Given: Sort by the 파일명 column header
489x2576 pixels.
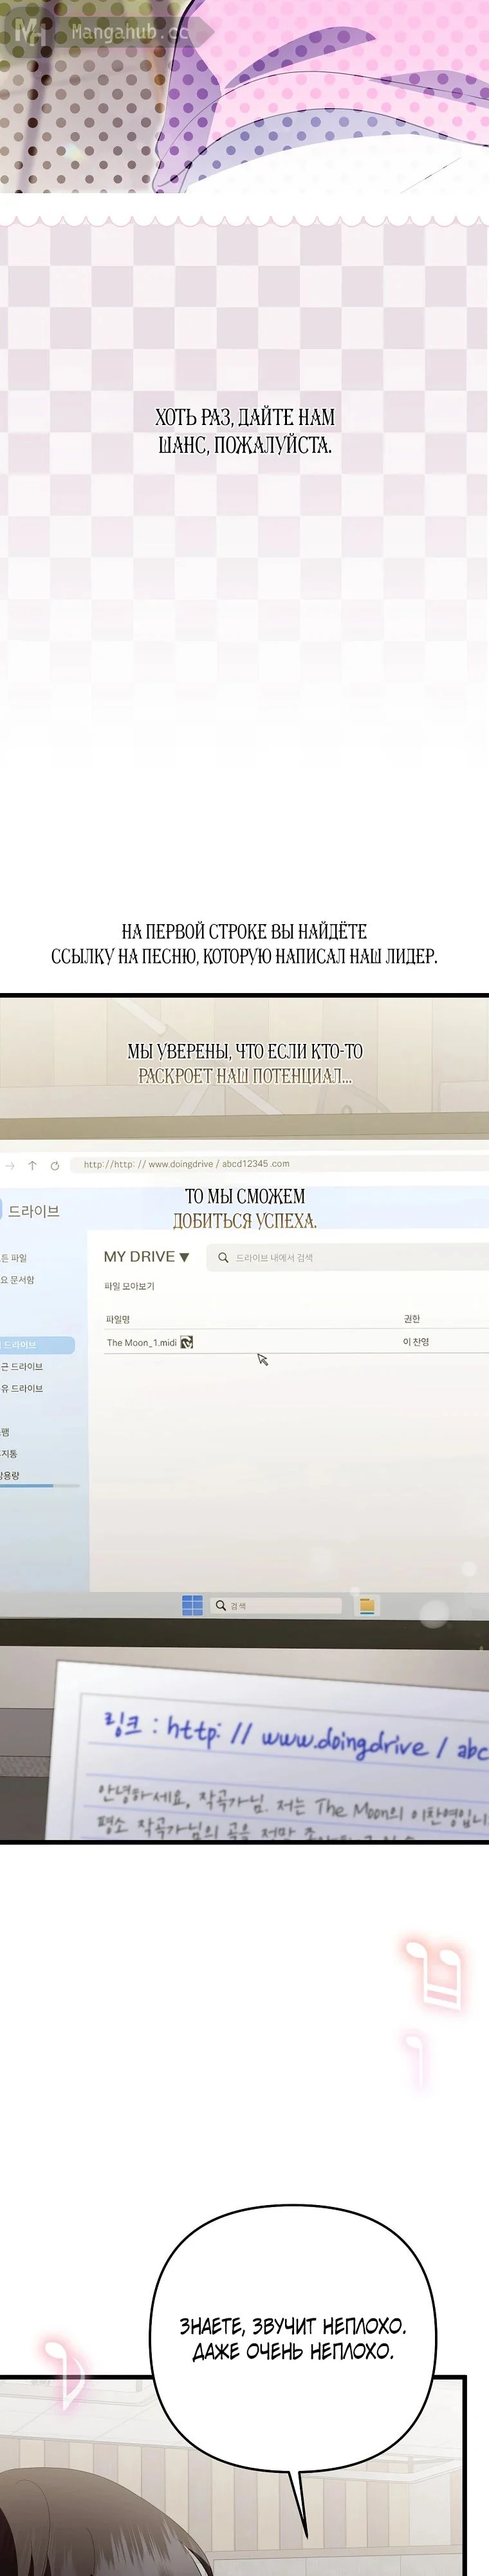Looking at the screenshot, I should [118, 1319].
